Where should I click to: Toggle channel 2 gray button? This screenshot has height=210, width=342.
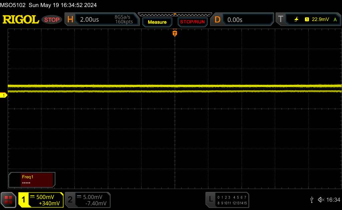70,200
